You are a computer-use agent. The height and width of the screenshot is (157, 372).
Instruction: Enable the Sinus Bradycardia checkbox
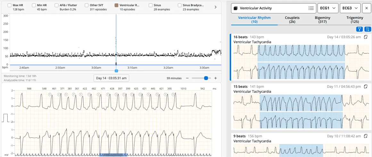(180, 5)
